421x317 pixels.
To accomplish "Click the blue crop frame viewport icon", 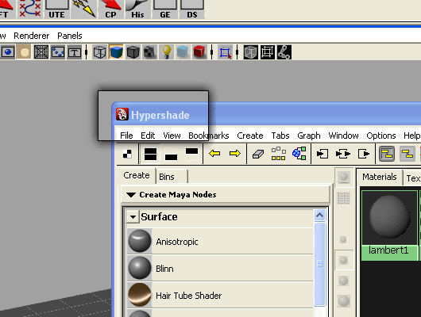I will click(225, 52).
